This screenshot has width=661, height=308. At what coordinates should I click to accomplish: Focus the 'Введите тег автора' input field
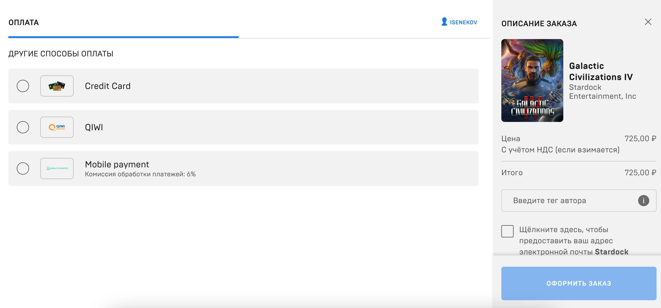coord(579,201)
